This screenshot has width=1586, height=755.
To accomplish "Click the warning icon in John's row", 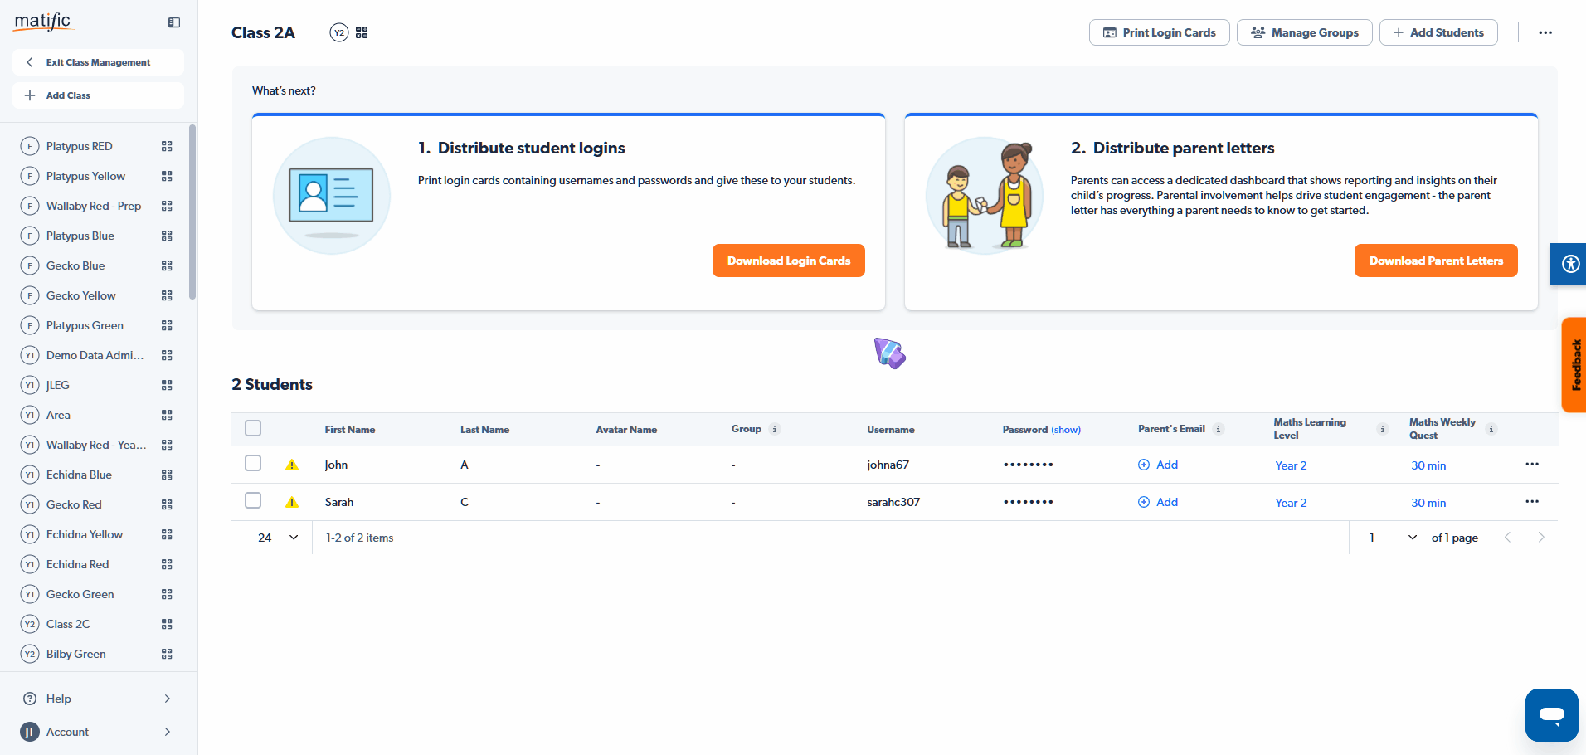I will (x=291, y=465).
